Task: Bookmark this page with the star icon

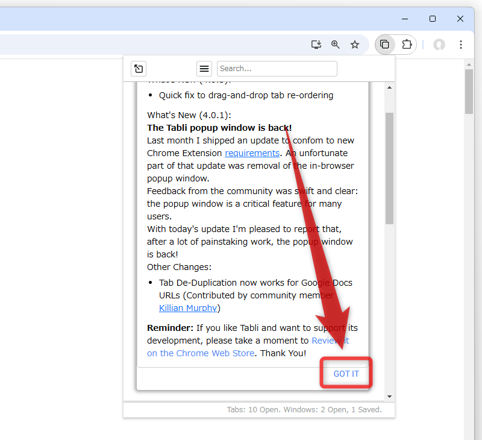Action: 355,45
